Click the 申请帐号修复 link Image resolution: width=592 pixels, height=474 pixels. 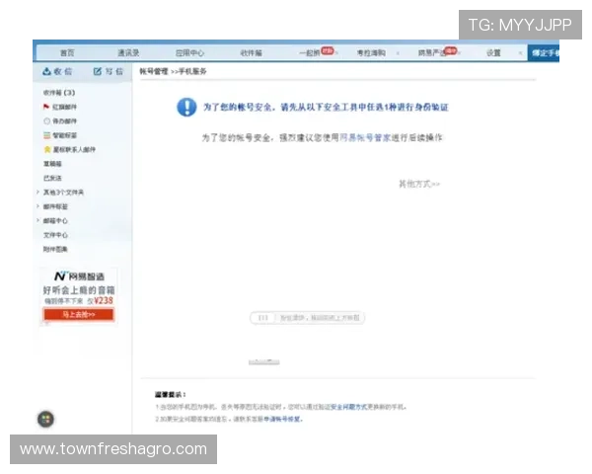click(283, 419)
